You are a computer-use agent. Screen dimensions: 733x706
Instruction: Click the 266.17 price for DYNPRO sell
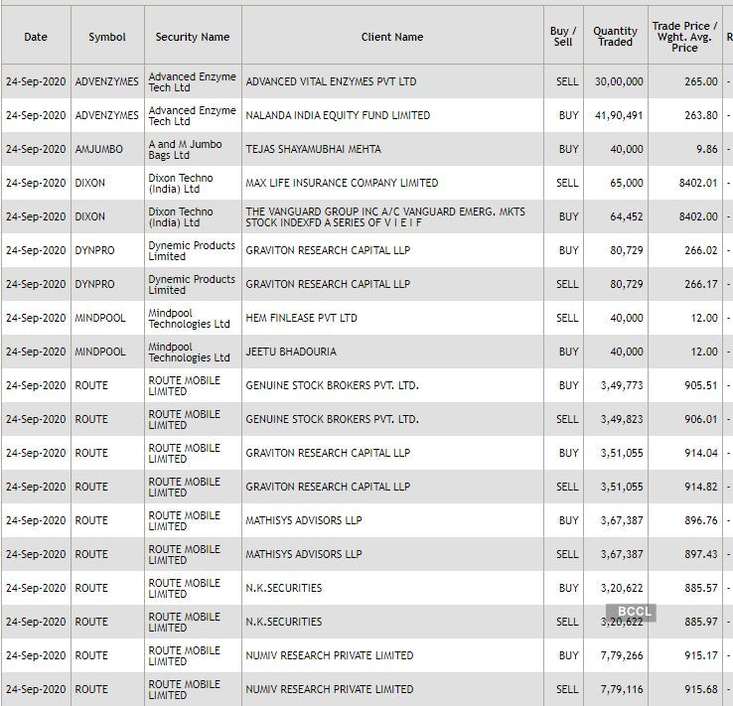pyautogui.click(x=701, y=284)
